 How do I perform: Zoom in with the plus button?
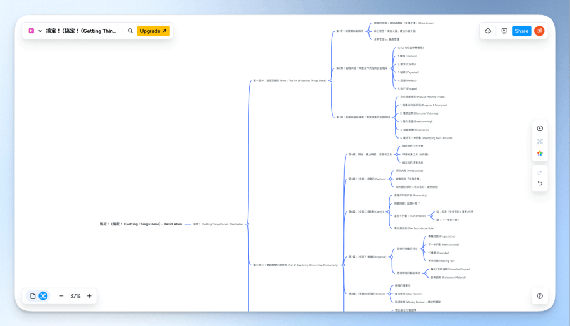click(x=89, y=296)
